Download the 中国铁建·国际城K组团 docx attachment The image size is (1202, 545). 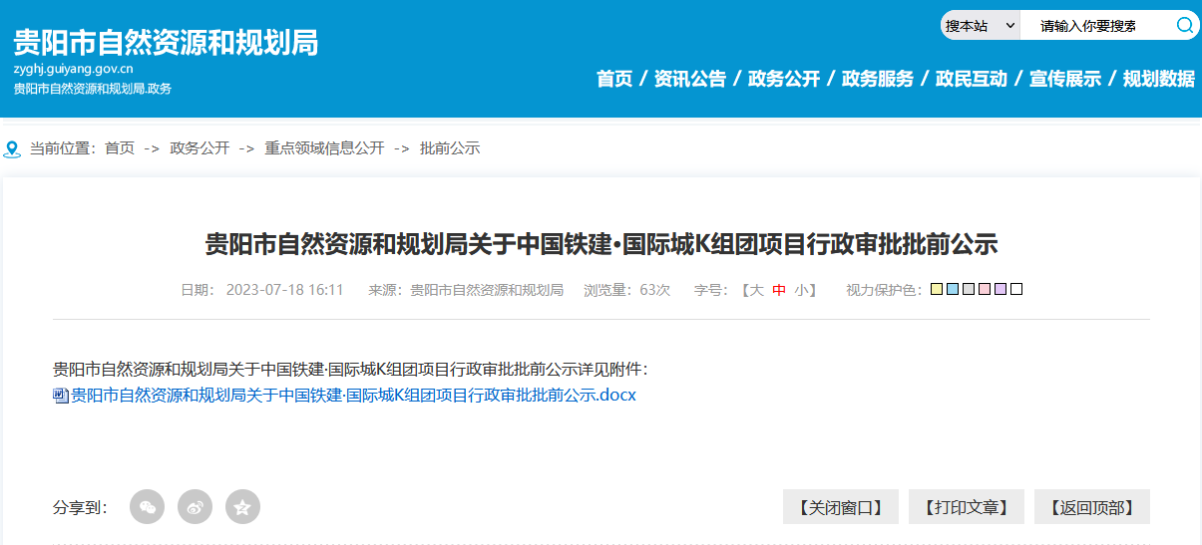(353, 396)
